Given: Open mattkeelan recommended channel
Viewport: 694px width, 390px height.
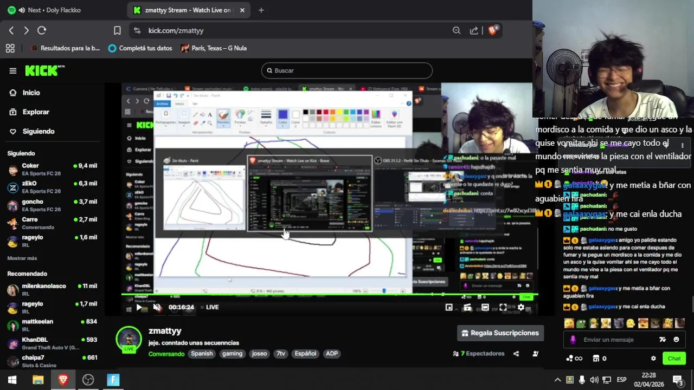Looking at the screenshot, I should [x=52, y=325].
